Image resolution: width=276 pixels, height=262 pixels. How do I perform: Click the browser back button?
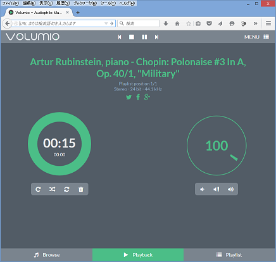point(7,23)
